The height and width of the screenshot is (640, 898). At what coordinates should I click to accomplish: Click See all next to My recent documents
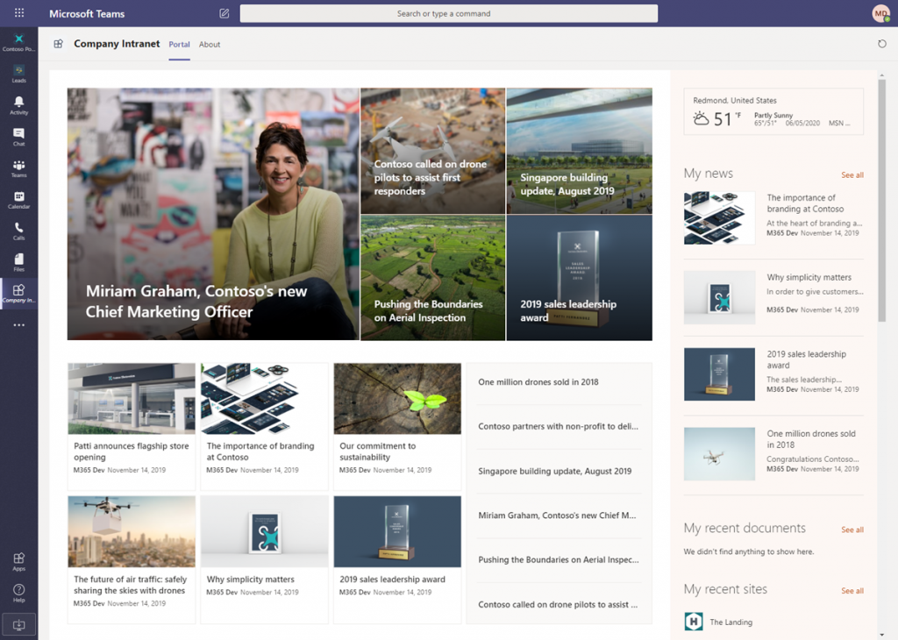tap(852, 530)
